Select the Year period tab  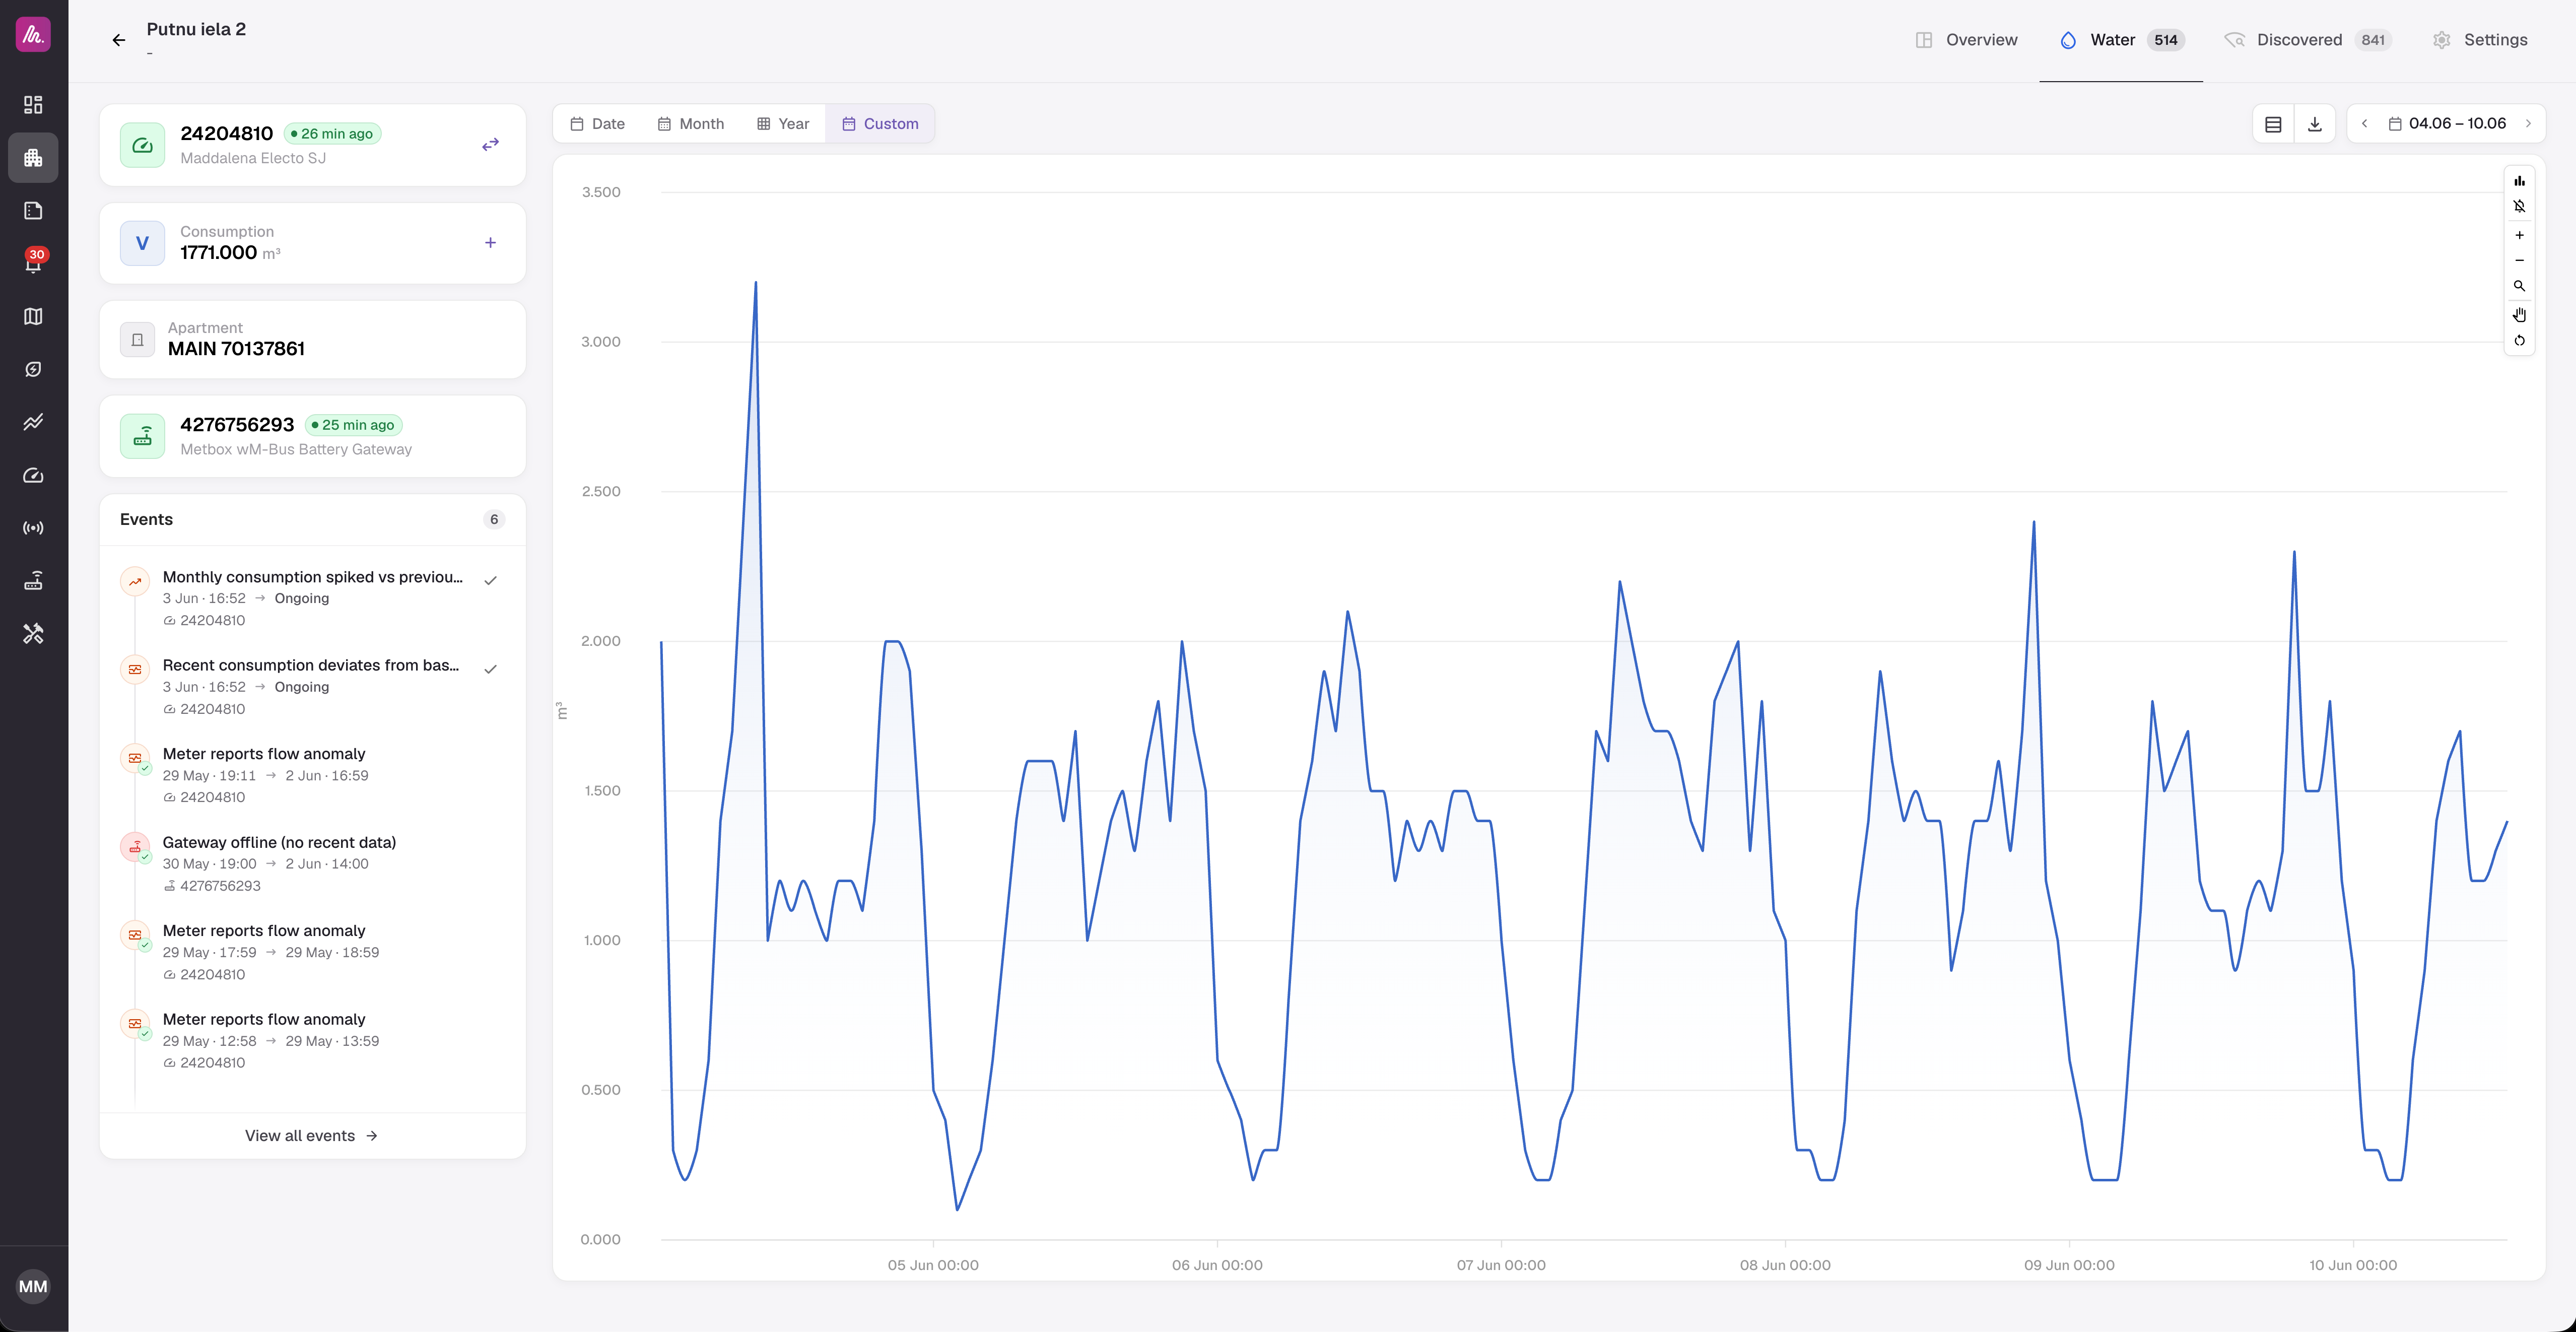click(x=783, y=124)
